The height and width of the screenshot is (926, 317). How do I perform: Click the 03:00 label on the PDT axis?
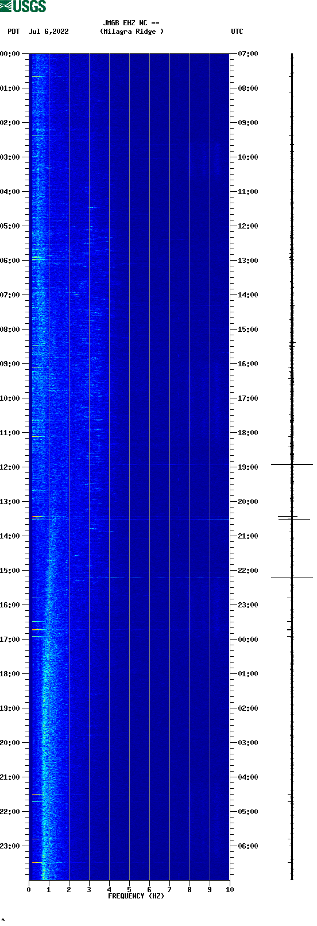pyautogui.click(x=10, y=157)
